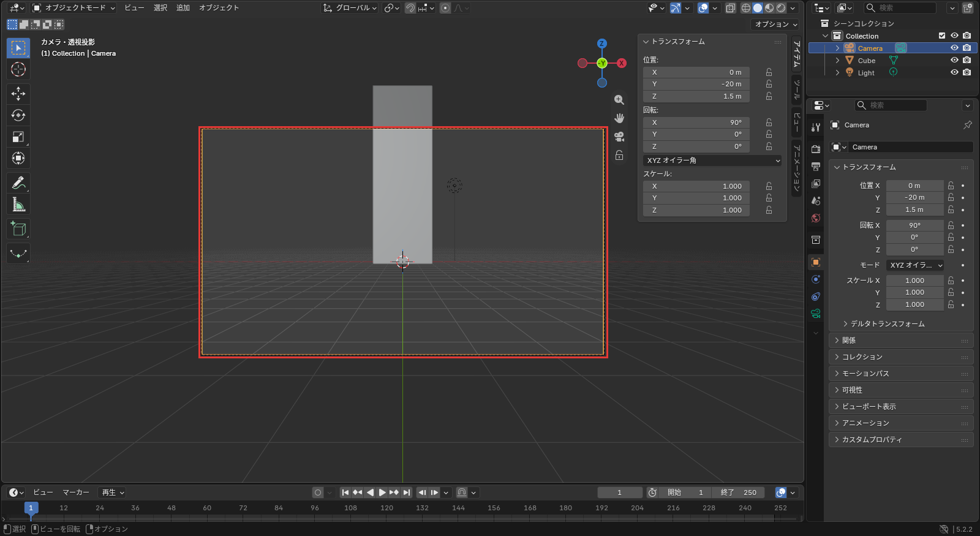Screen dimensions: 980x536
Task: Click the オプション button in viewport header
Action: coord(775,25)
